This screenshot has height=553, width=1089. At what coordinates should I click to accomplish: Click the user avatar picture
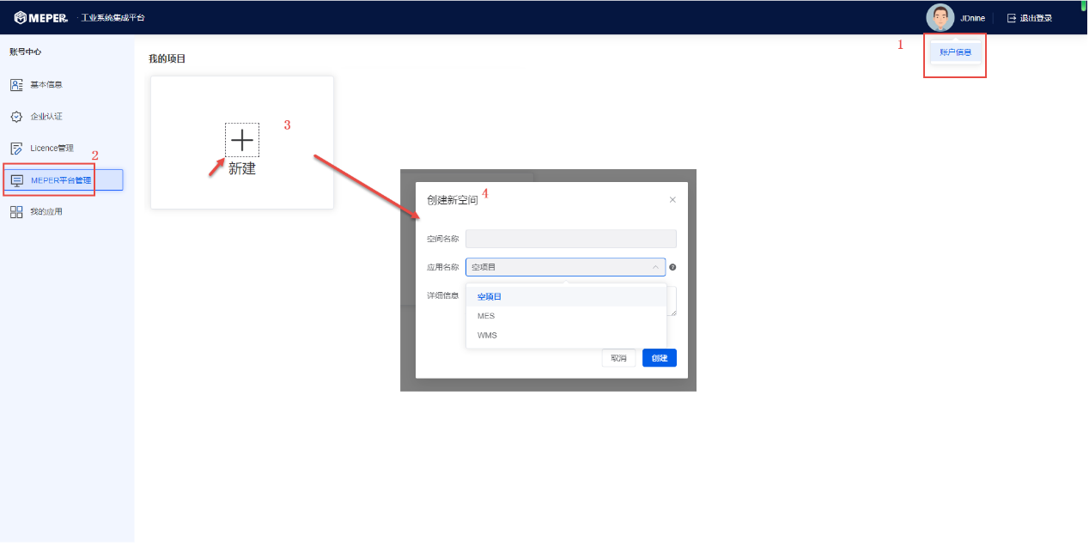[940, 18]
